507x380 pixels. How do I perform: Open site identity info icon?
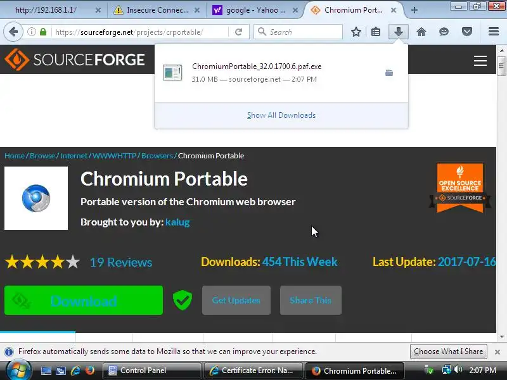click(31, 32)
